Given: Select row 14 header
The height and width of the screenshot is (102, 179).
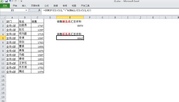Looking at the screenshot, I should (x=3, y=76).
